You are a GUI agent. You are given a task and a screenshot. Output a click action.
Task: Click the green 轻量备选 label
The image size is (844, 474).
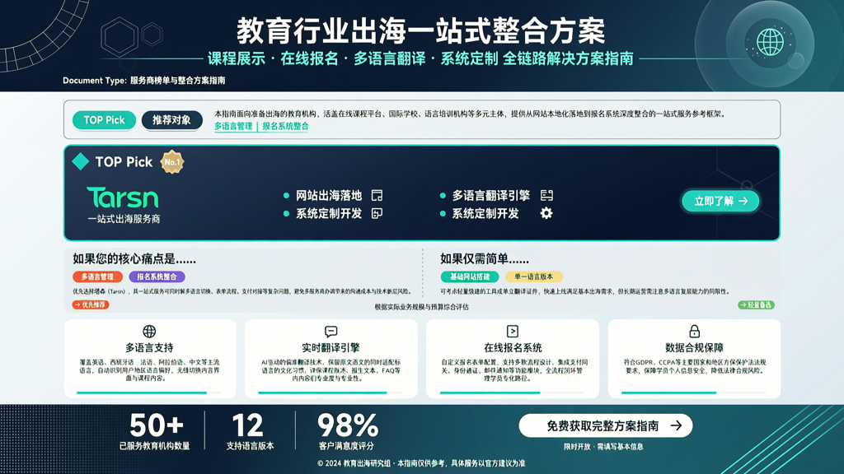point(757,304)
